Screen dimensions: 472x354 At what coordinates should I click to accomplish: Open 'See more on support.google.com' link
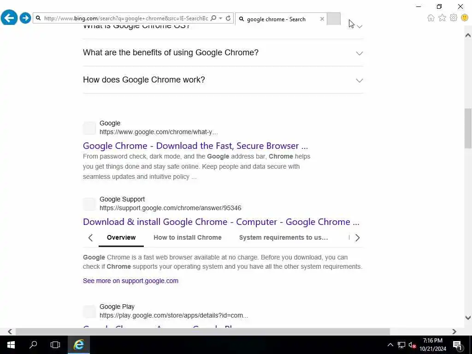coord(130,281)
